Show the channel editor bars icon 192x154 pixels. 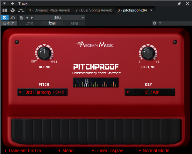[5, 10]
